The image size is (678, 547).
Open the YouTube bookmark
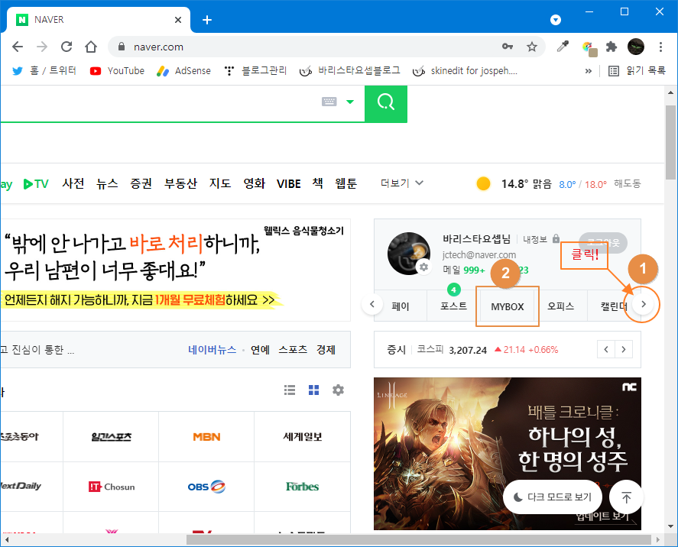[x=117, y=71]
